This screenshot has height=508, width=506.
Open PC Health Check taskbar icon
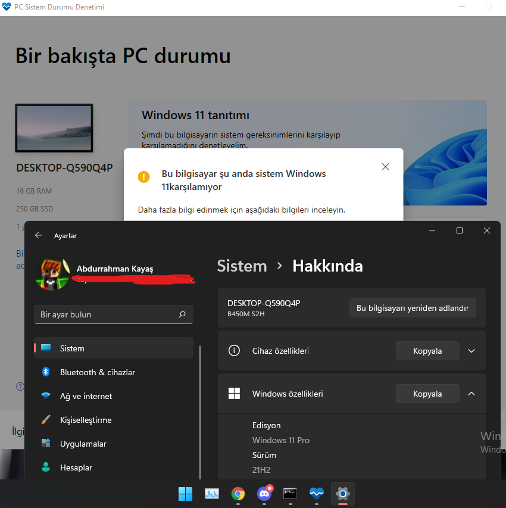317,494
